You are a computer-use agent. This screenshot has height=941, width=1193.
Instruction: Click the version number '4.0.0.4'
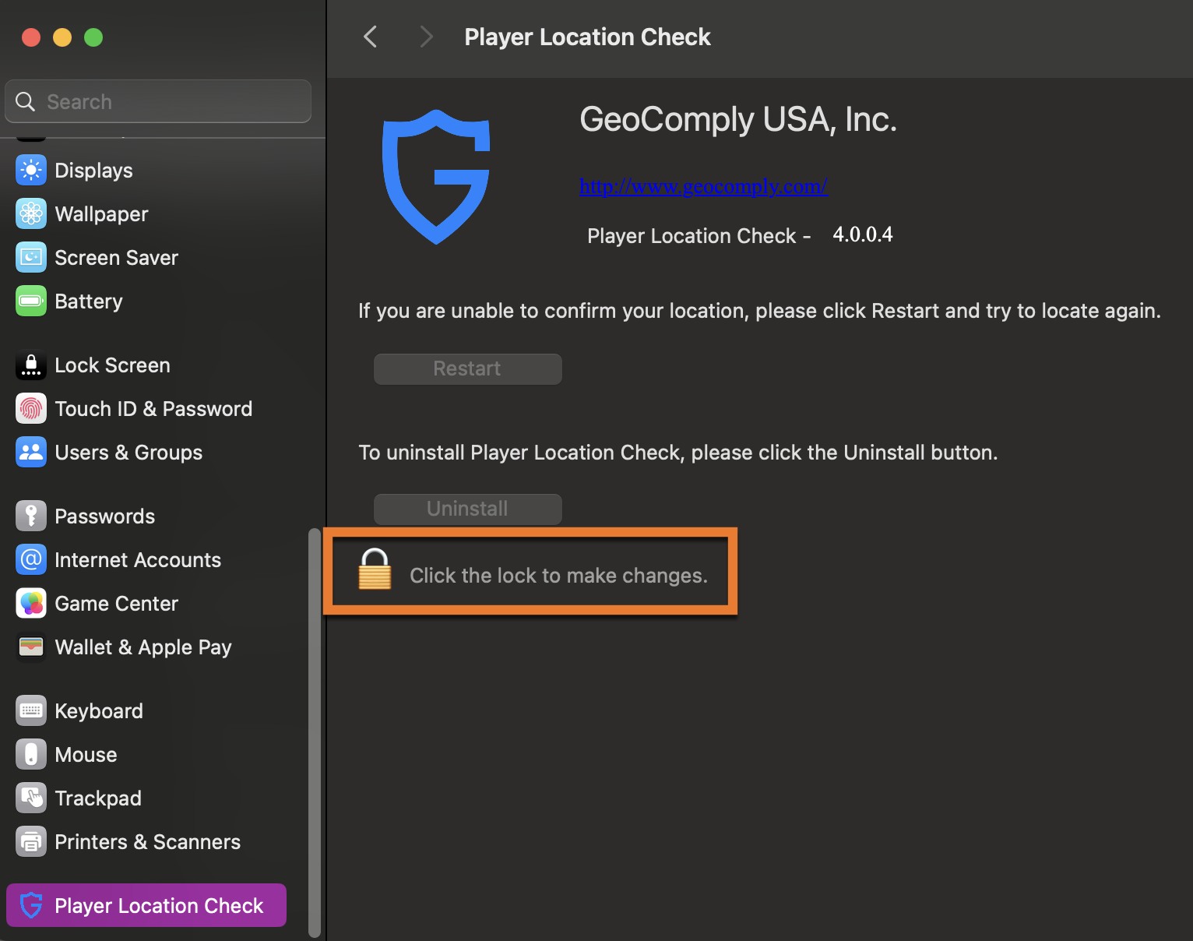point(863,234)
